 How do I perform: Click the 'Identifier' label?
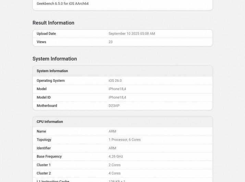coord(44,148)
